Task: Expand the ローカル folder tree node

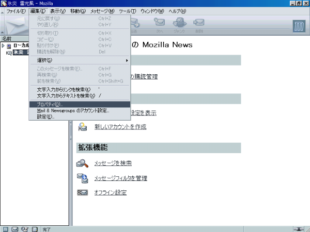Action: (3, 46)
